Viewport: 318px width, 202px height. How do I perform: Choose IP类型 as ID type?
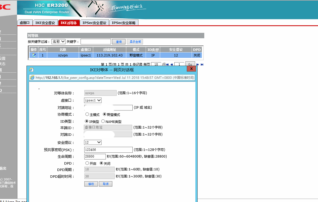[86, 121]
